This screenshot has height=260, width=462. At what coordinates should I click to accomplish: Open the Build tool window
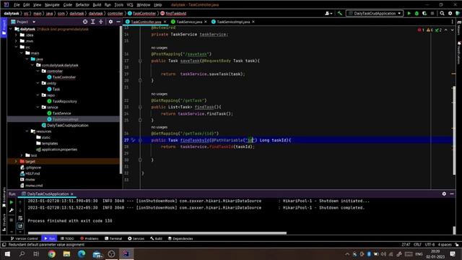(156, 238)
